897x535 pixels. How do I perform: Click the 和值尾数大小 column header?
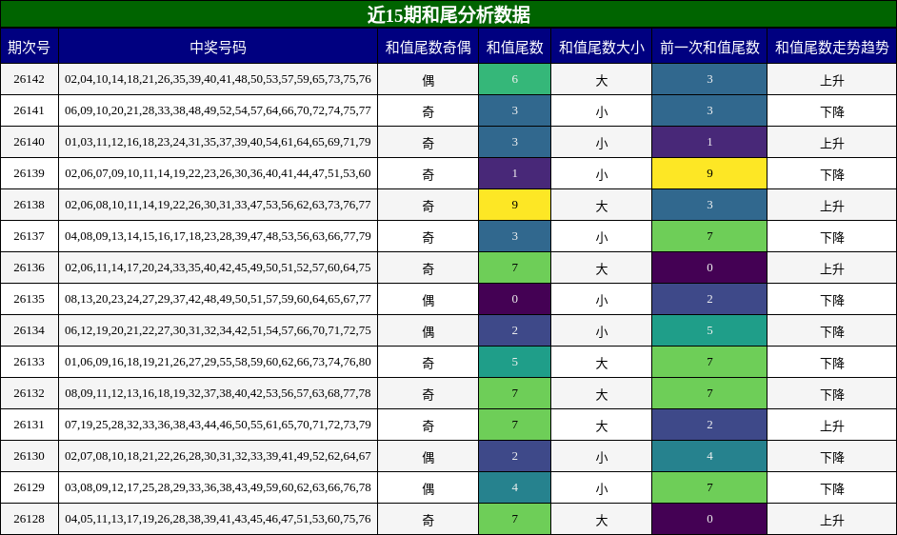tap(601, 47)
